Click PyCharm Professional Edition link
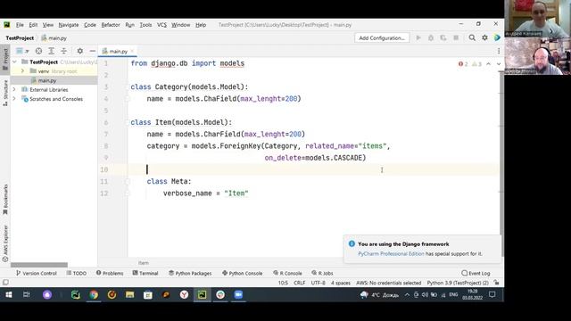 tap(391, 253)
